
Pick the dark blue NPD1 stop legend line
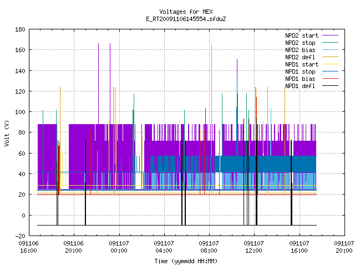(x=330, y=71)
